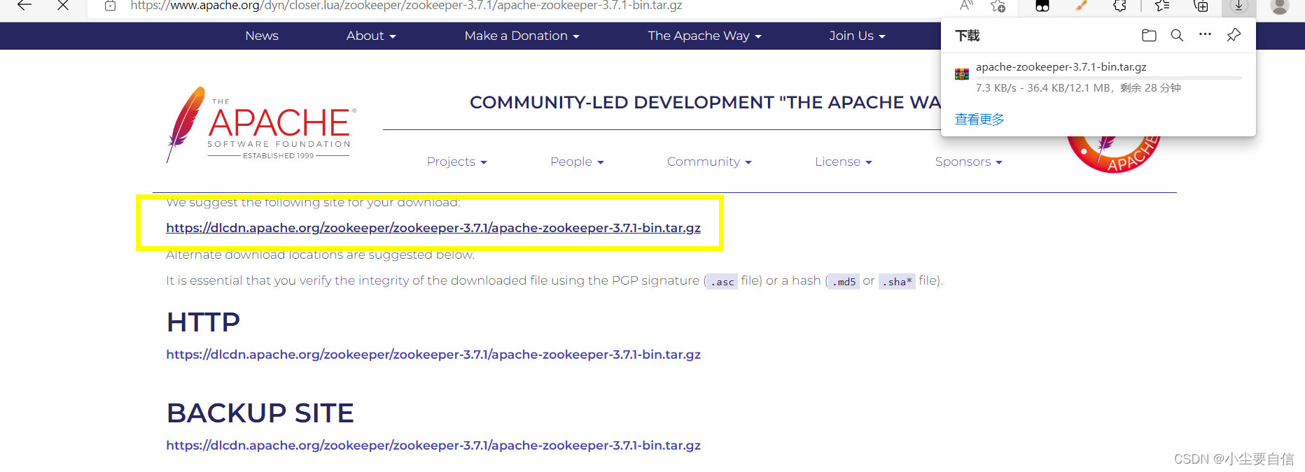Open the Extensions puzzle-piece icon
This screenshot has height=472, width=1305.
[1119, 6]
